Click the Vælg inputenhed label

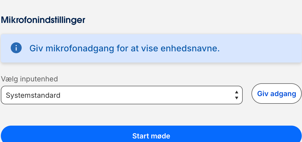click(x=29, y=79)
